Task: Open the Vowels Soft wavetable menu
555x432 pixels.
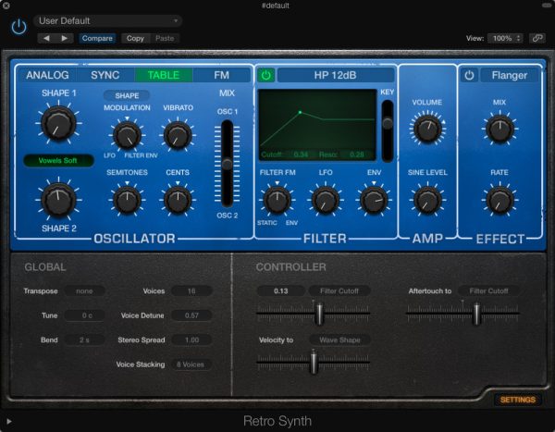Action: (57, 160)
